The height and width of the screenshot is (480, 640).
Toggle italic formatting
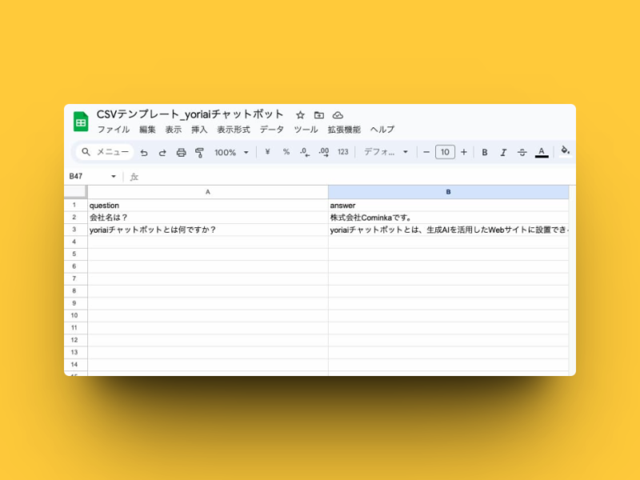click(x=503, y=152)
